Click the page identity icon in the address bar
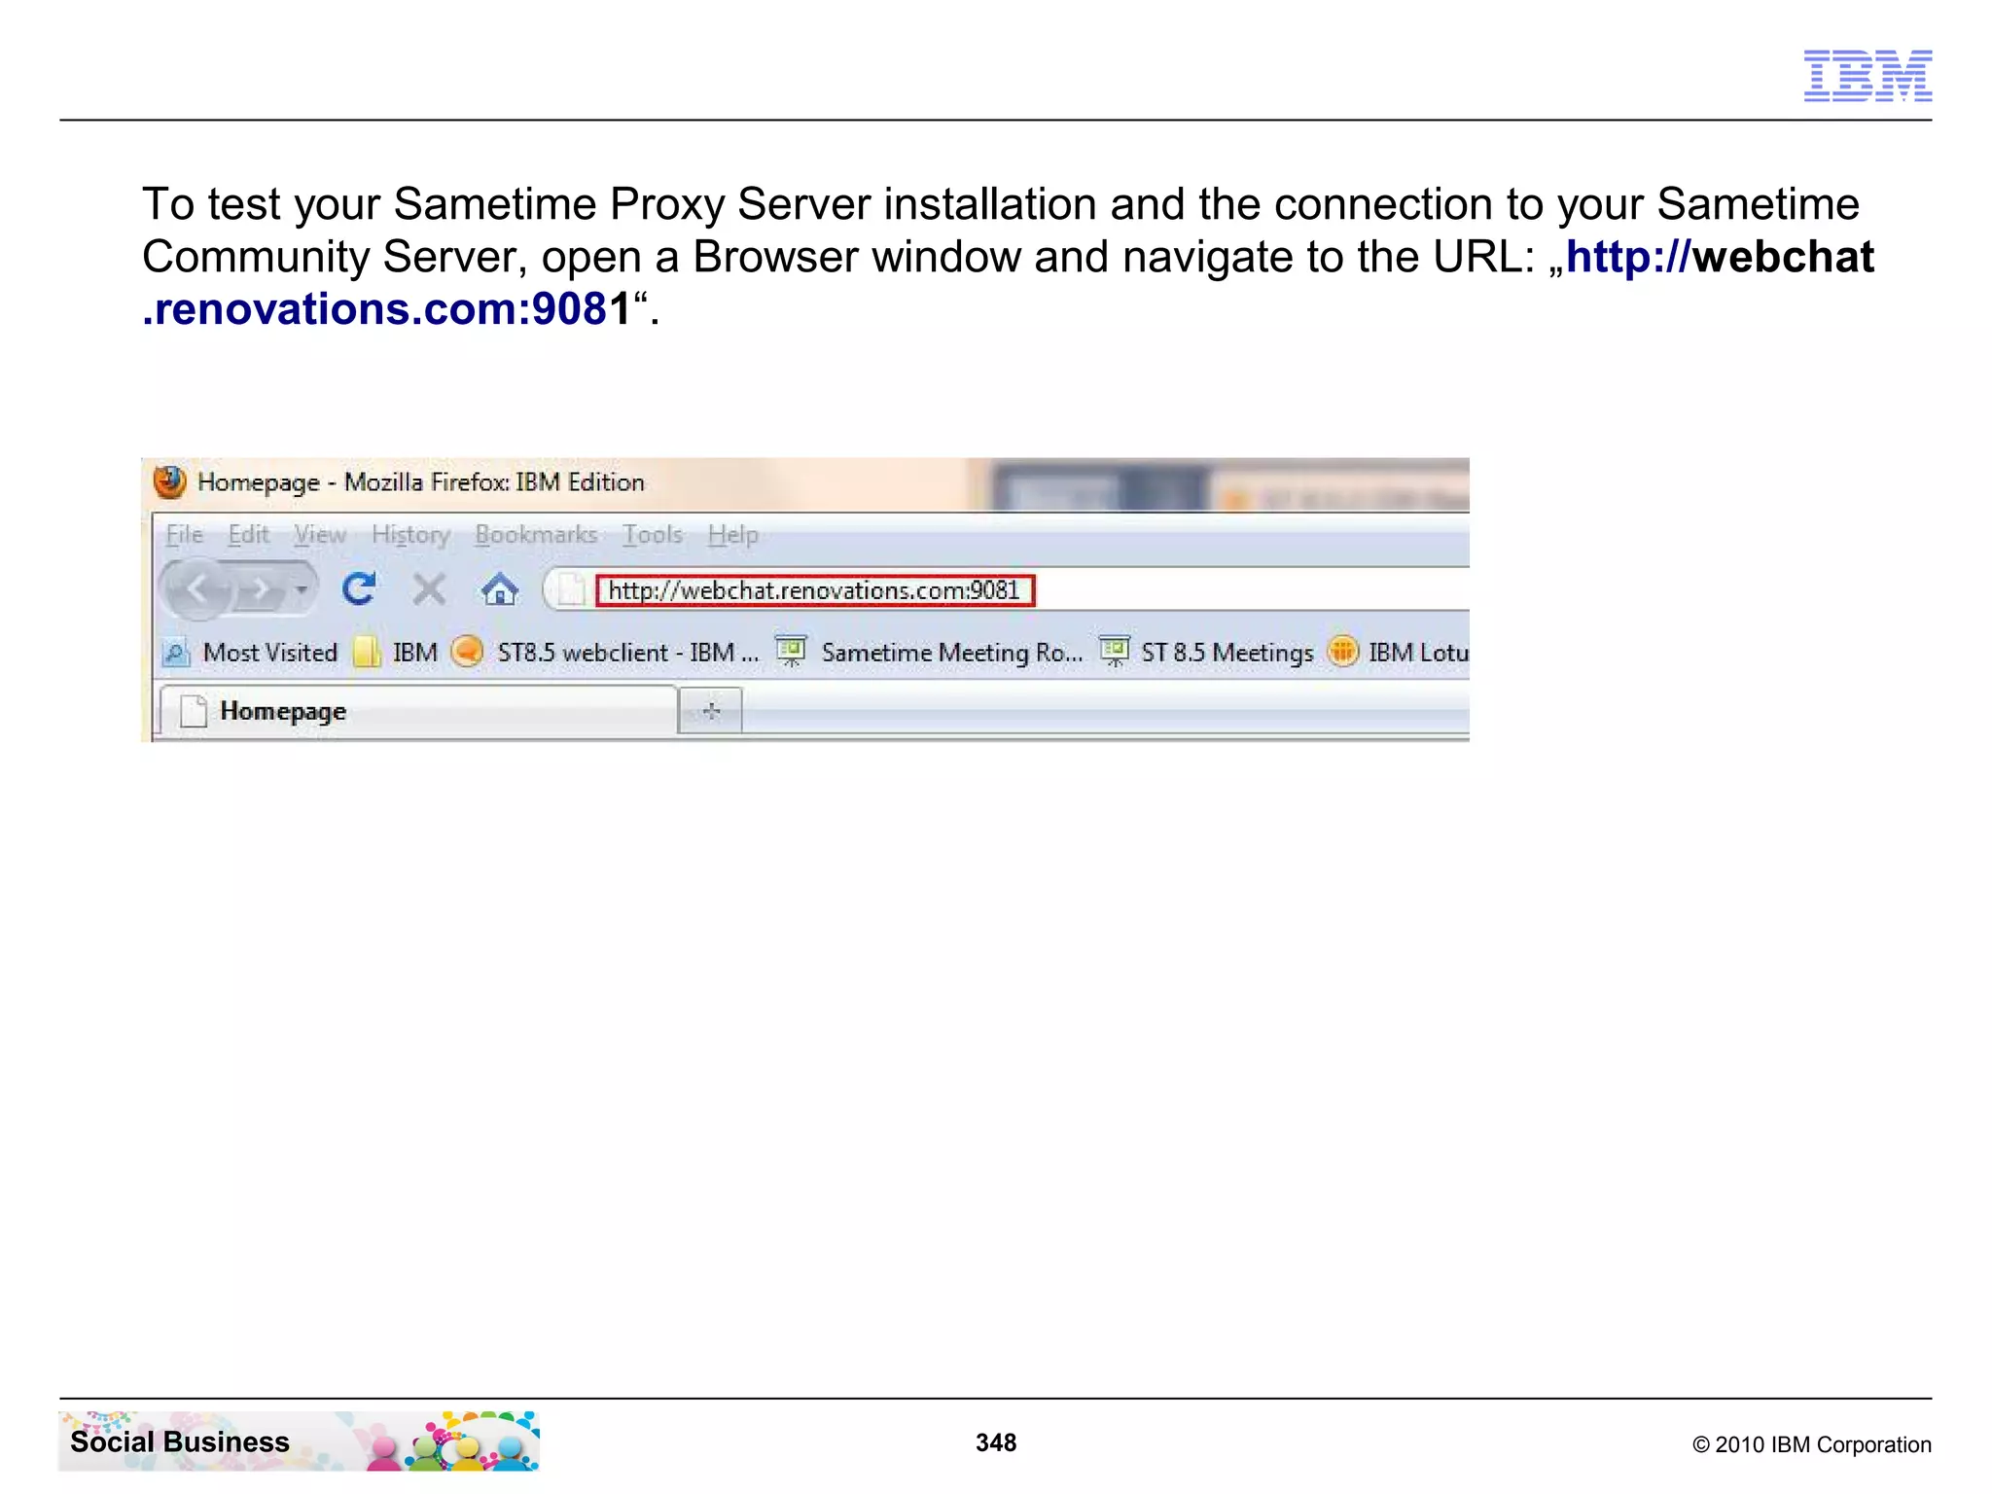Viewport: 1992px width, 1494px height. click(x=571, y=590)
